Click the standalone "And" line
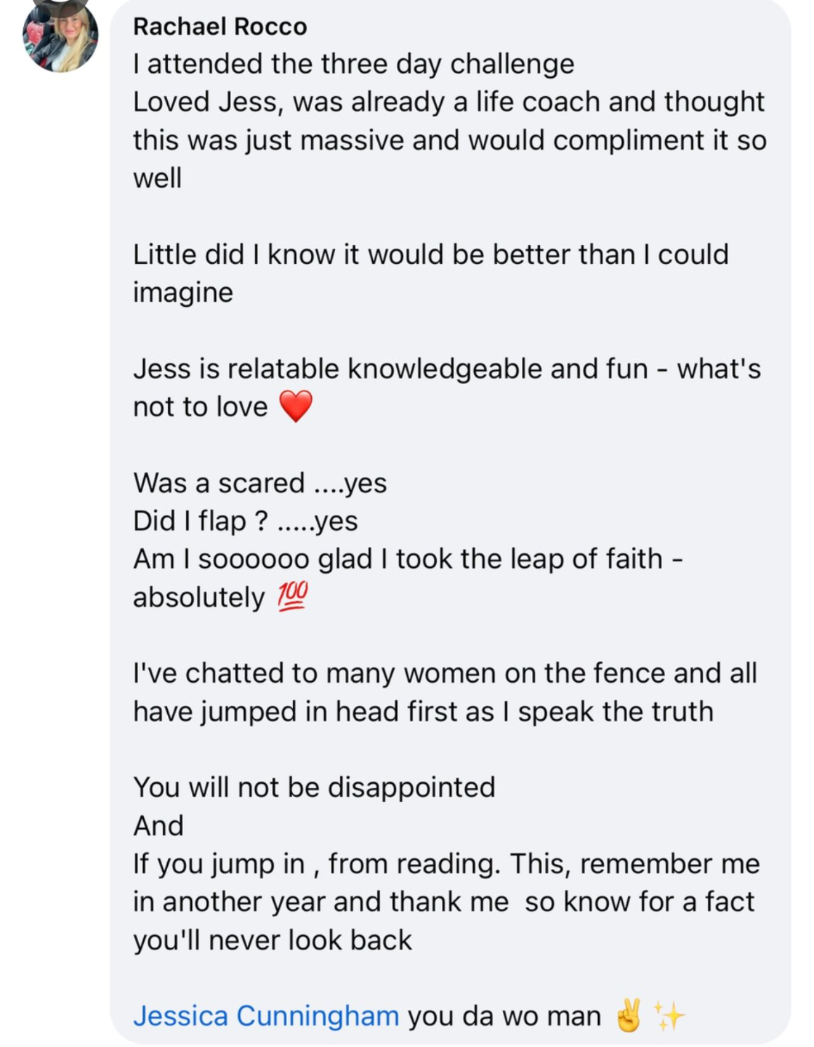Screen dimensions: 814x1047 pos(158,826)
